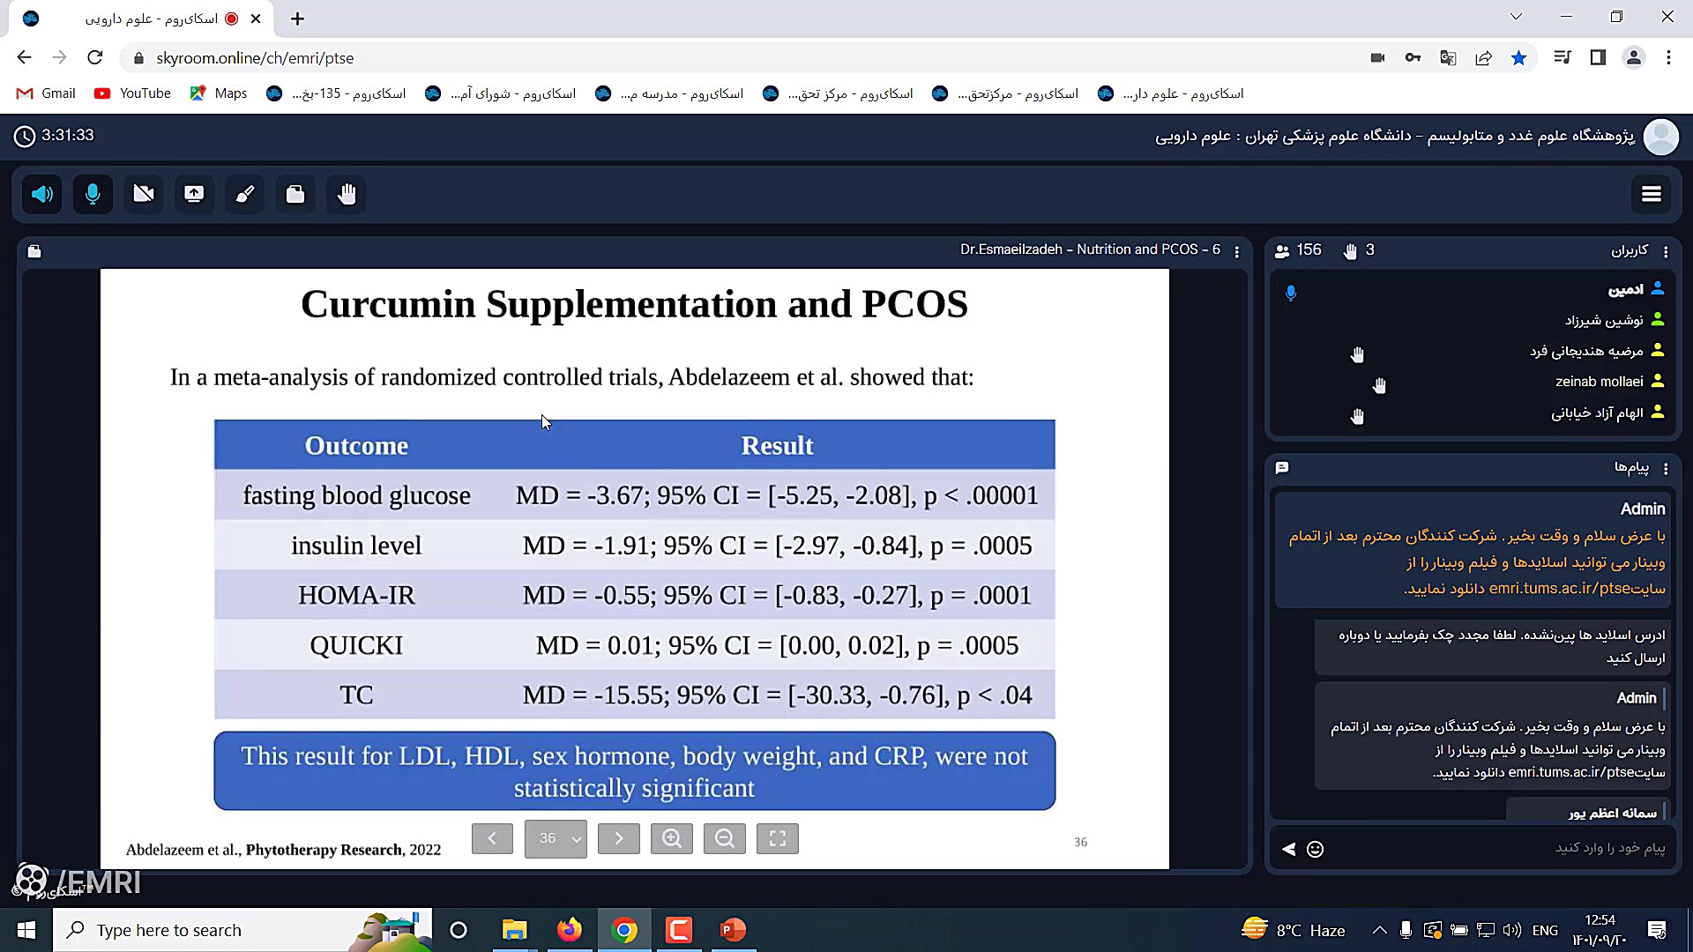Go to the previous slide

[x=492, y=838]
